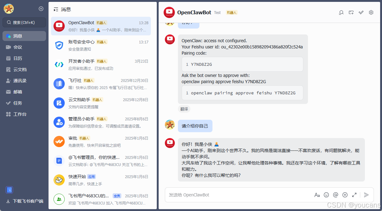
Task: Click pairing code block Y7ND8Z2G
Action: point(242,64)
